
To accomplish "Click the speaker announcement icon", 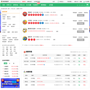I will 23,45.
